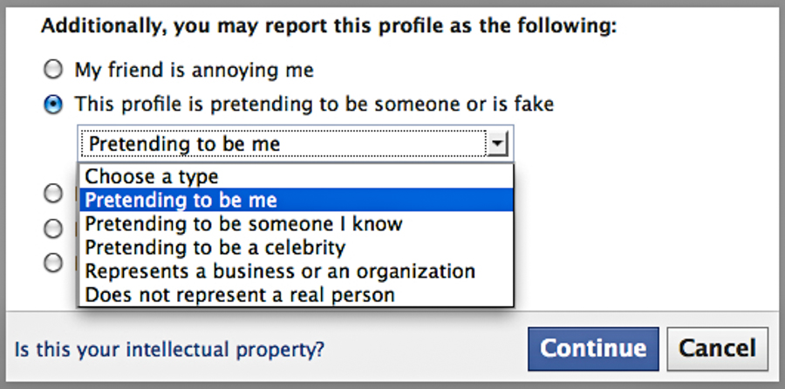Viewport: 785px width, 389px height.
Task: Click the 'My friend is annoying me' label text
Action: (194, 70)
